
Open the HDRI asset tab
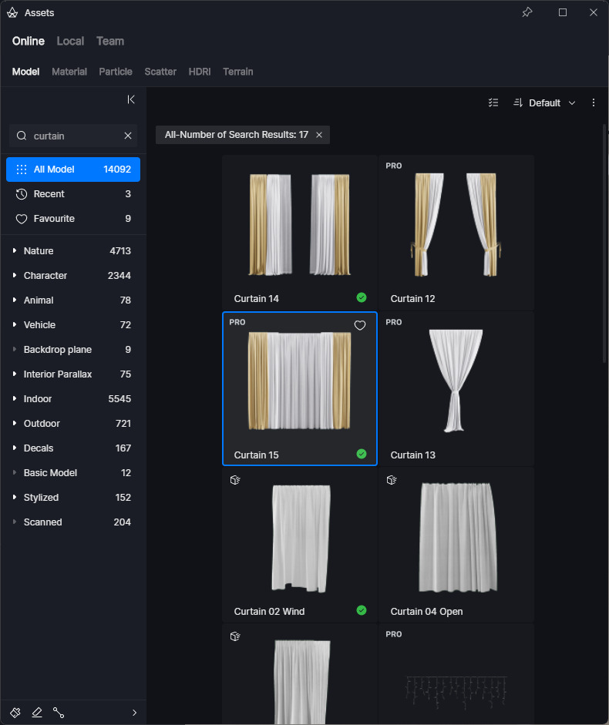[x=199, y=72]
